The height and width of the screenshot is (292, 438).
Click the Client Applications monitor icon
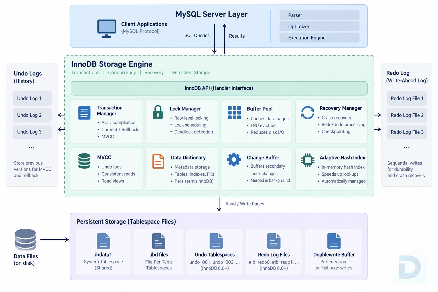[x=107, y=29]
